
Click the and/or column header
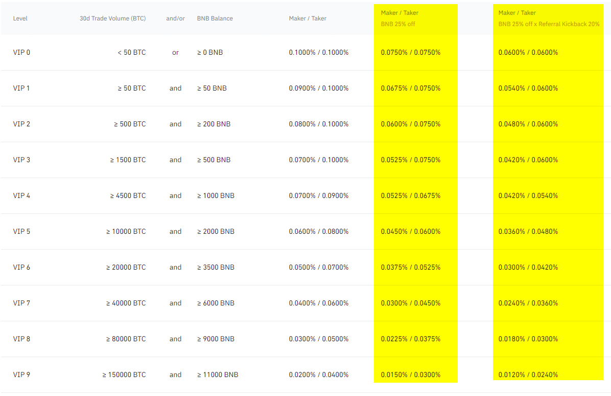(x=175, y=18)
